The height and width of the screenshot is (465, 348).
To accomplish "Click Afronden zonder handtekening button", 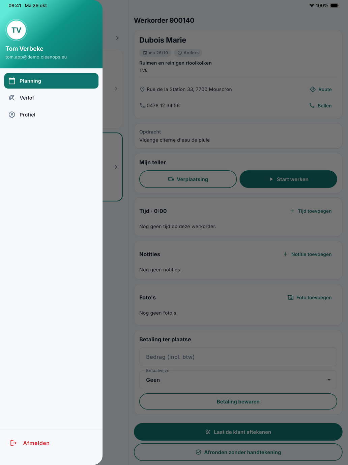I will (x=238, y=452).
